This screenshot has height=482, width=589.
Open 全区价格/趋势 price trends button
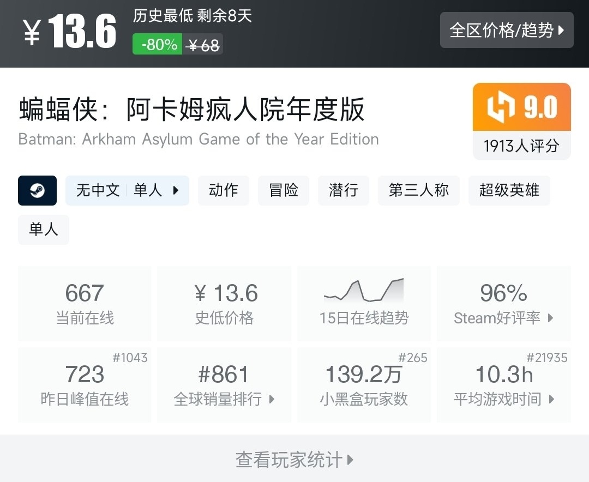pos(506,30)
